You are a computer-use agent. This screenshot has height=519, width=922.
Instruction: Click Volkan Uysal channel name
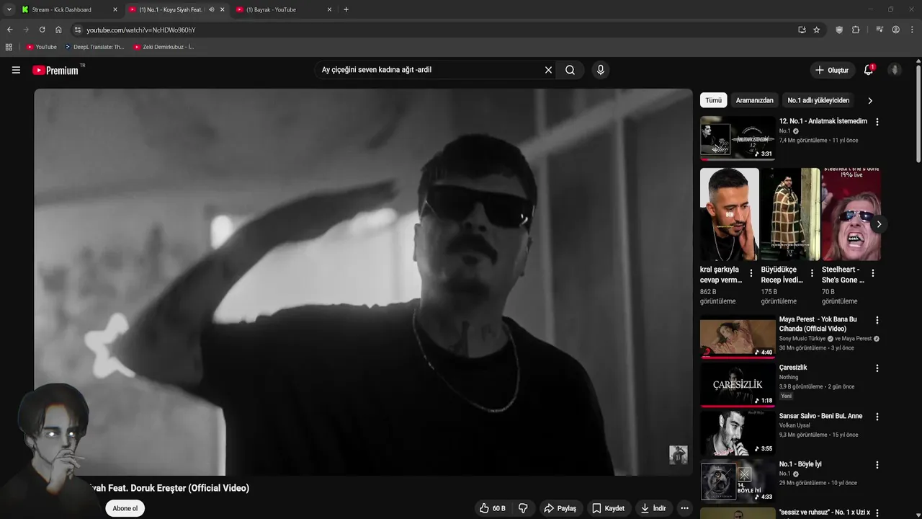click(793, 425)
